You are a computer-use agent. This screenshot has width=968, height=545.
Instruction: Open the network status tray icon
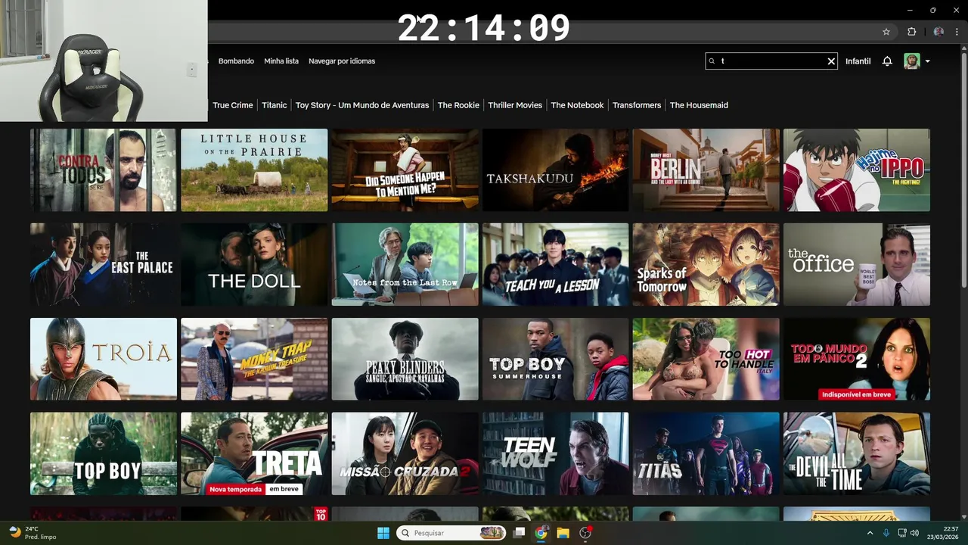point(901,533)
